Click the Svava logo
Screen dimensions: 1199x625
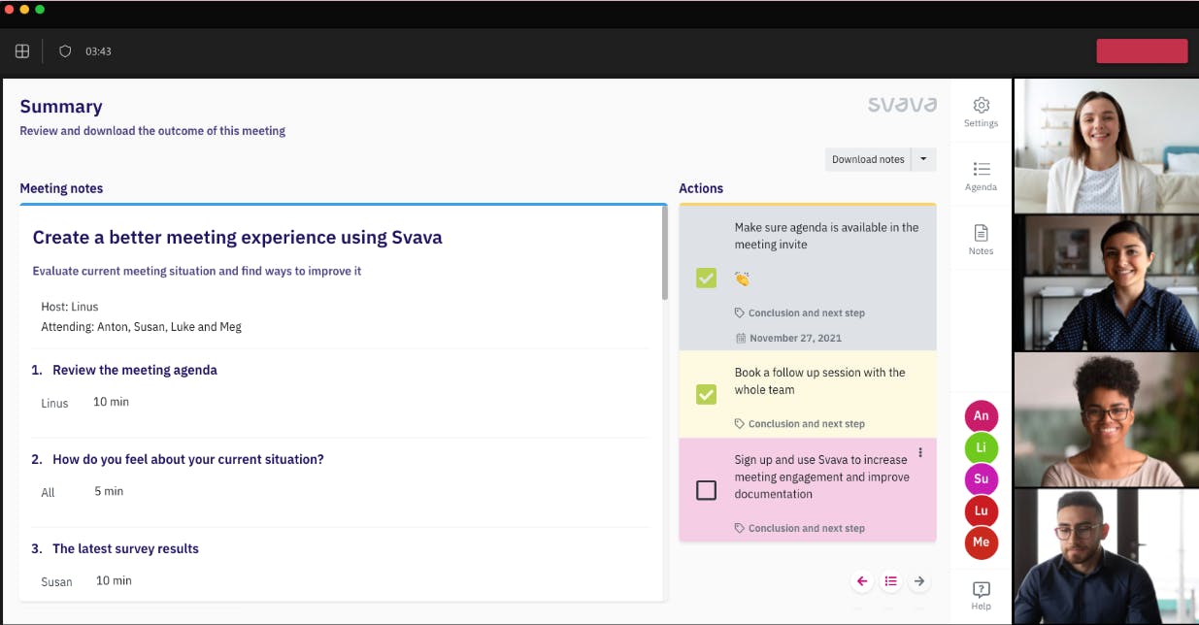[x=903, y=105]
